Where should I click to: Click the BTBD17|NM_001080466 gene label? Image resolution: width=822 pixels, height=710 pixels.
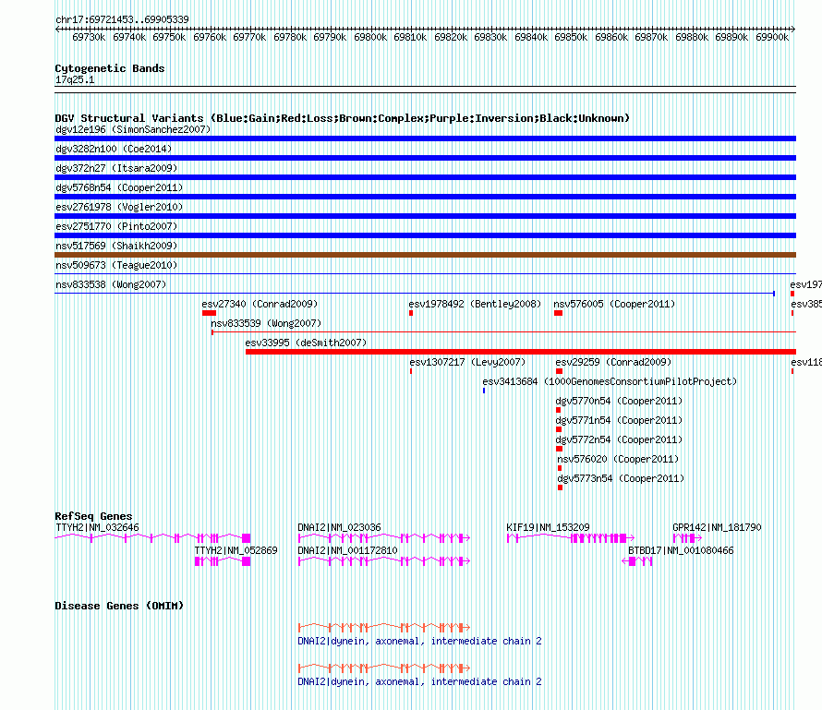point(681,550)
